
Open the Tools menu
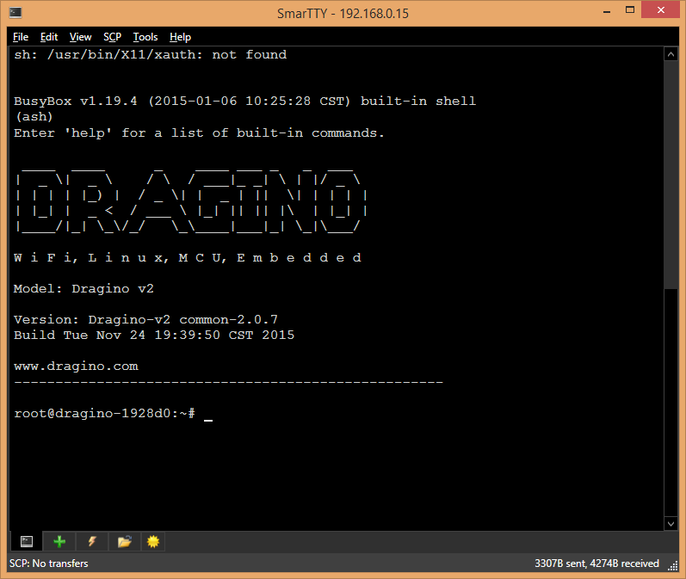145,37
